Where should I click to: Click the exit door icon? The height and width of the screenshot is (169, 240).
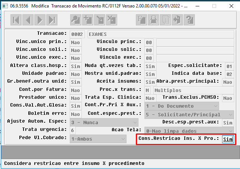click(177, 20)
